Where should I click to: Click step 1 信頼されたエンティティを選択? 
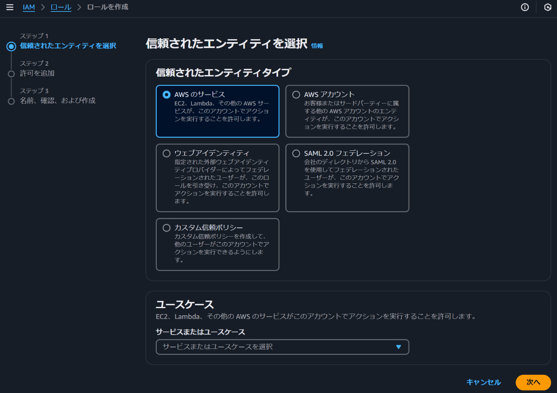(68, 46)
